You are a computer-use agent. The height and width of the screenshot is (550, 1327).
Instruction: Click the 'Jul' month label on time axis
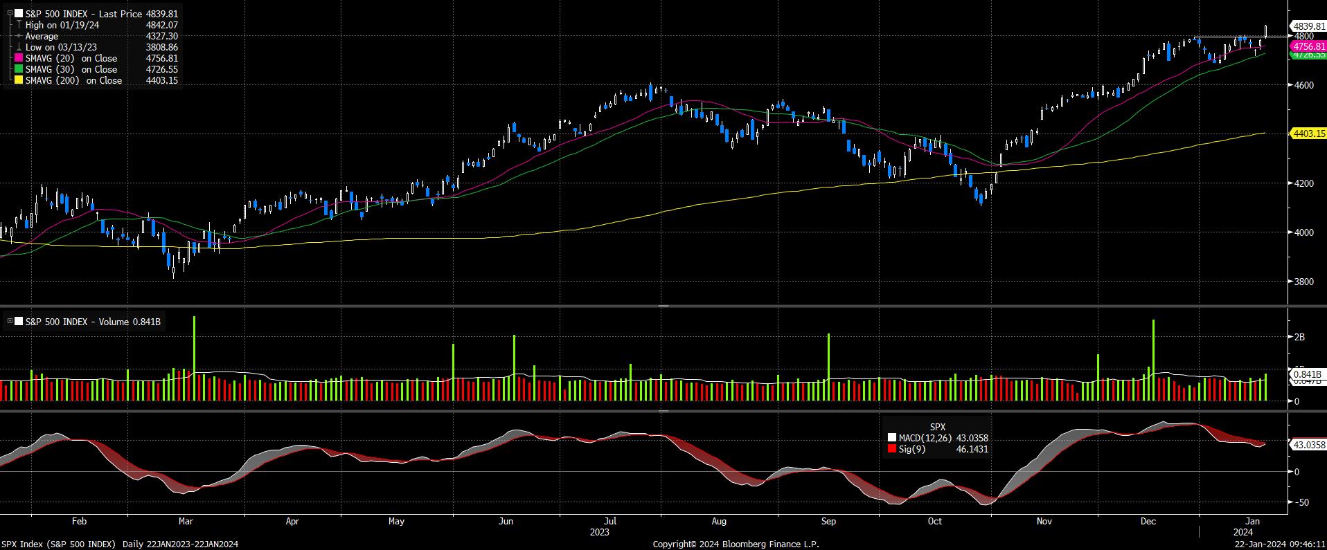point(610,521)
